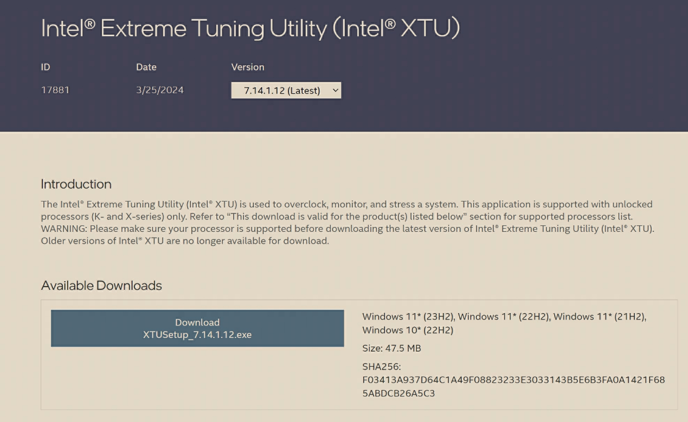Click the Intel Extreme Tuning Utility page title
The width and height of the screenshot is (688, 422).
coord(250,28)
